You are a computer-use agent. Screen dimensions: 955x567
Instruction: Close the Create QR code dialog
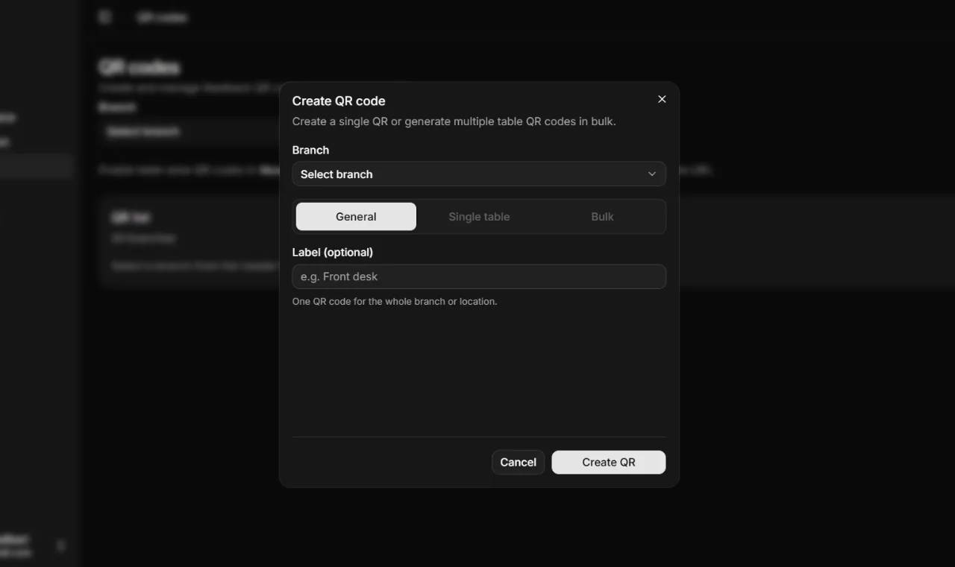pyautogui.click(x=662, y=99)
